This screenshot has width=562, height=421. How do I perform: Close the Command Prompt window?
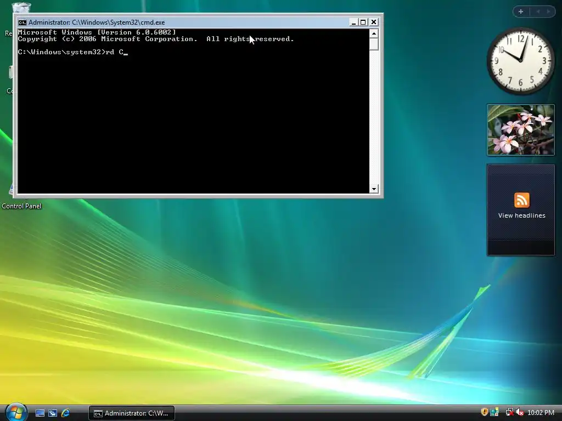pos(373,22)
